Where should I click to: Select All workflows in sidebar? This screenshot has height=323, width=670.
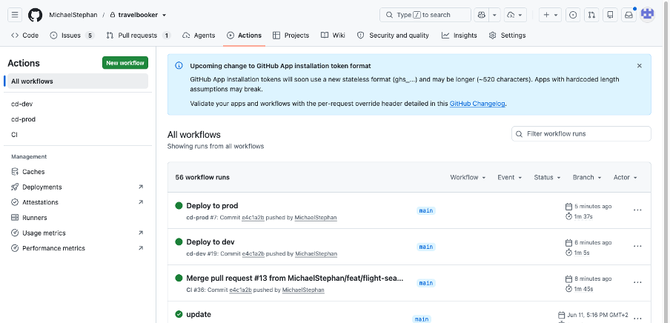click(x=78, y=81)
